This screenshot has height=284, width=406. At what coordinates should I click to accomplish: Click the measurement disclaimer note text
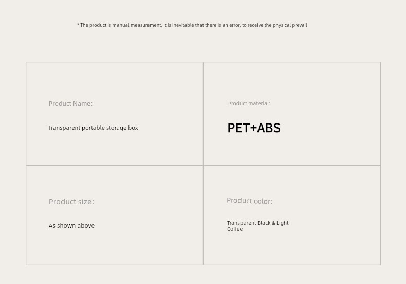click(192, 25)
